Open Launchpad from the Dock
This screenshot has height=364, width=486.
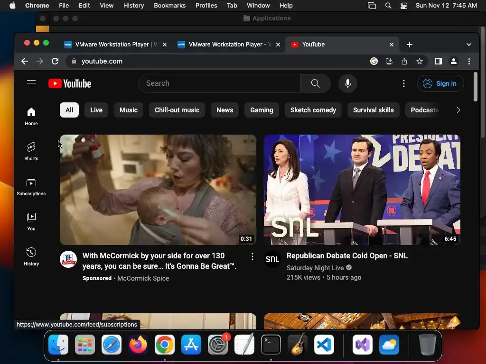(85, 345)
